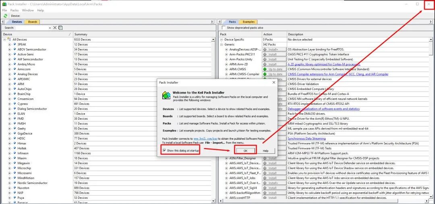Uncheck Show this dialog at startup
Screen dimensions: 435x204
(x=164, y=150)
